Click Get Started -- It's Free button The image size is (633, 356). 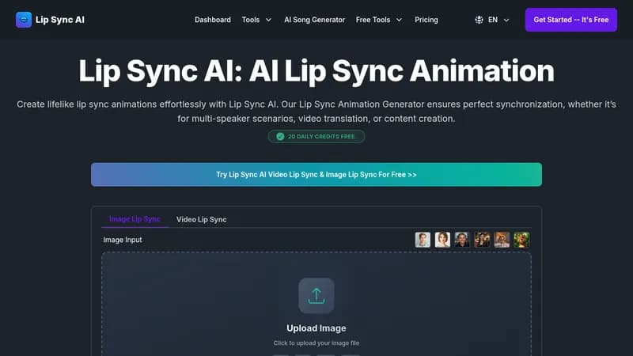[x=570, y=20]
